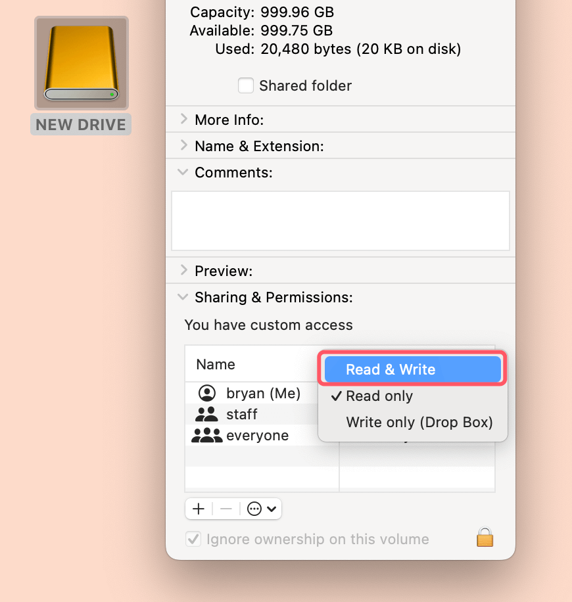Click inside the Comments text field

coord(340,220)
